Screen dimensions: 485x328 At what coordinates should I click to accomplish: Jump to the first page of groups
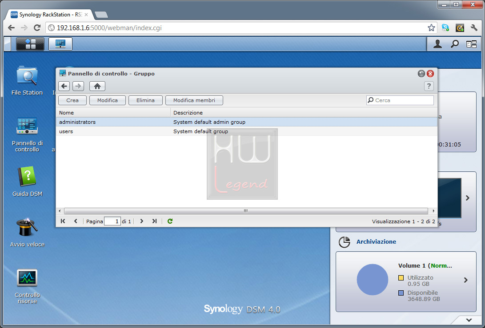[x=63, y=221]
